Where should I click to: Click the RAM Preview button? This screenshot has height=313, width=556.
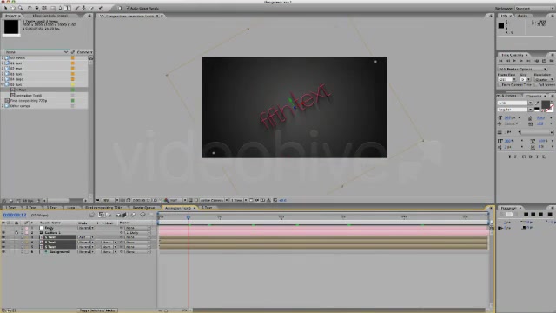pos(552,61)
